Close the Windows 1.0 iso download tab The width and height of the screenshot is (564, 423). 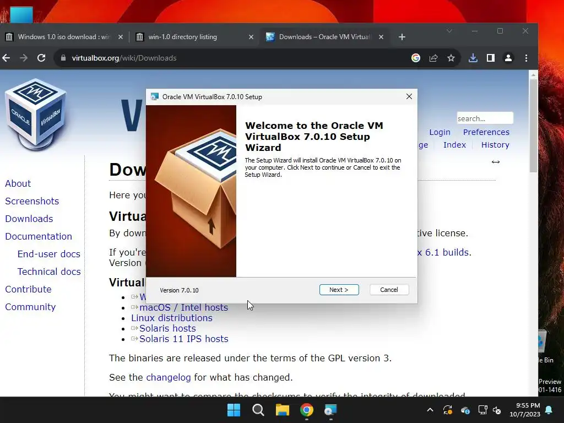tap(121, 37)
